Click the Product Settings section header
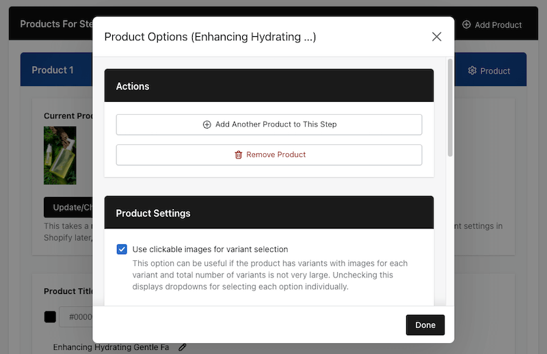547x354 pixels. (269, 213)
